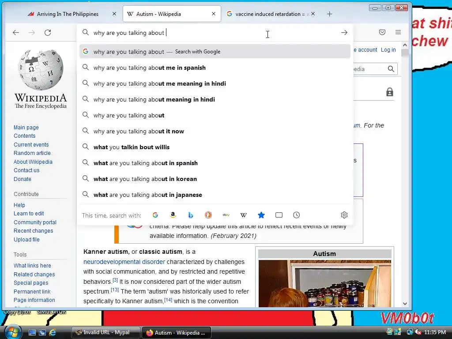452x339 pixels.
Task: Click Switch between windows quick launch icon
Action: click(42, 332)
